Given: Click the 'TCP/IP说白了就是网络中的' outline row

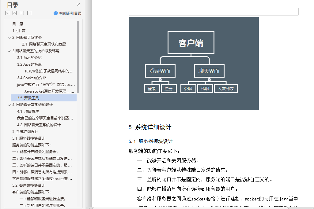Looking at the screenshot, I should (x=49, y=71).
